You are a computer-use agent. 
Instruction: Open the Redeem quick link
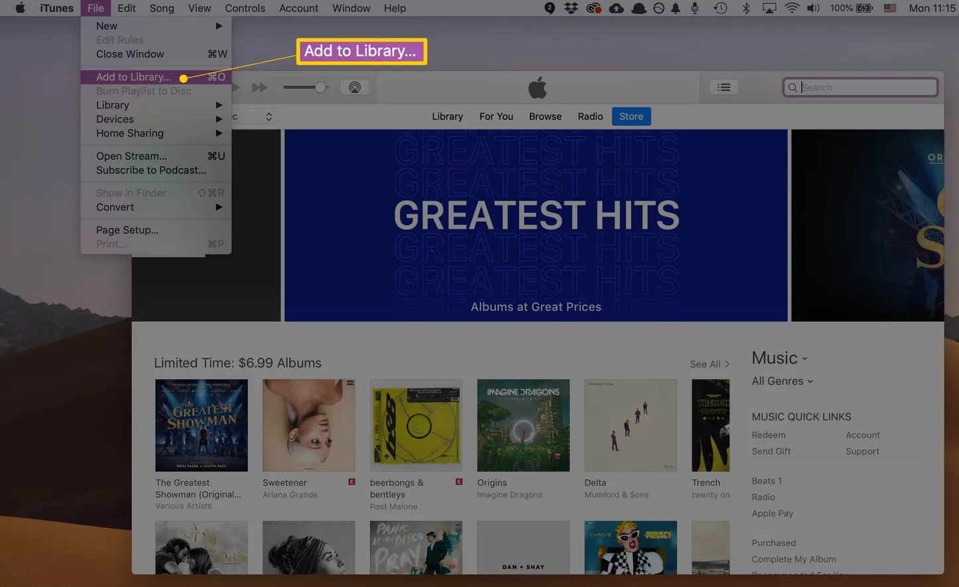(768, 435)
